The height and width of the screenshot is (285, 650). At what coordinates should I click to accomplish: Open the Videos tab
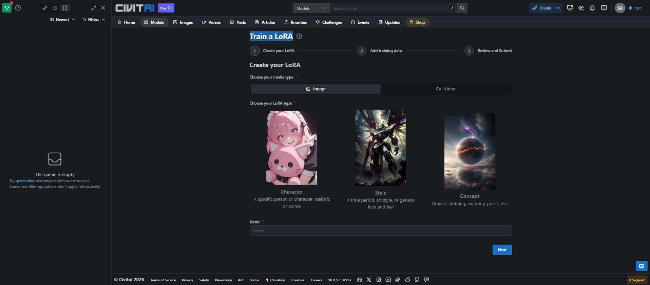211,22
